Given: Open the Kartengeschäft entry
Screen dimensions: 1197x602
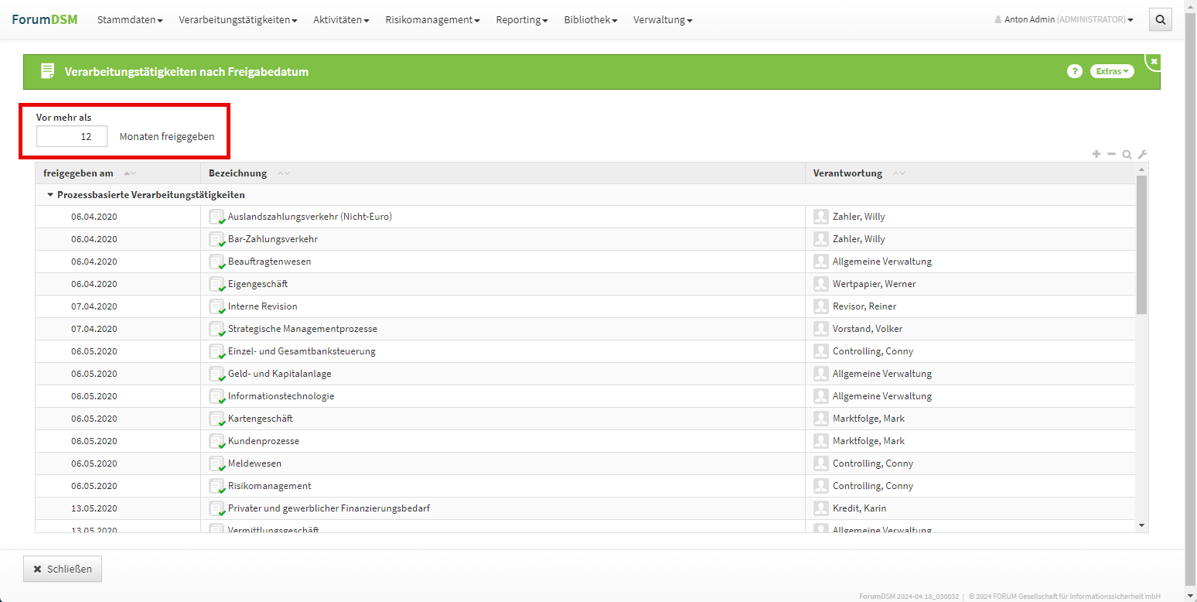Looking at the screenshot, I should point(260,419).
